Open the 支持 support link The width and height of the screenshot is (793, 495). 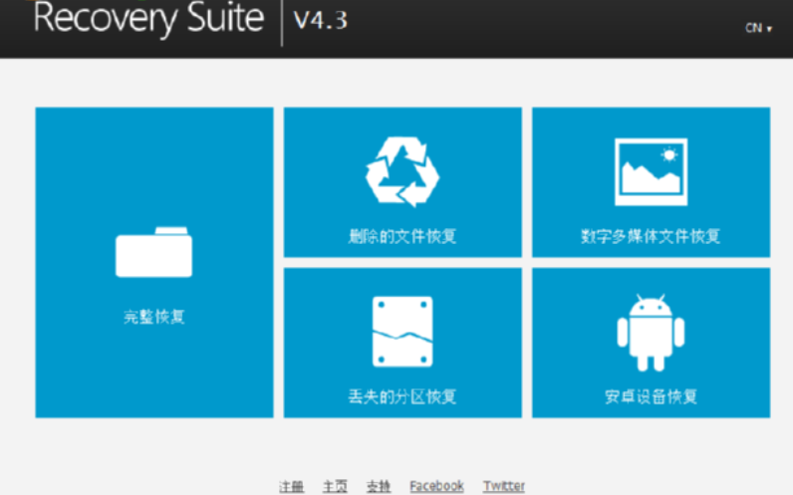coord(379,486)
